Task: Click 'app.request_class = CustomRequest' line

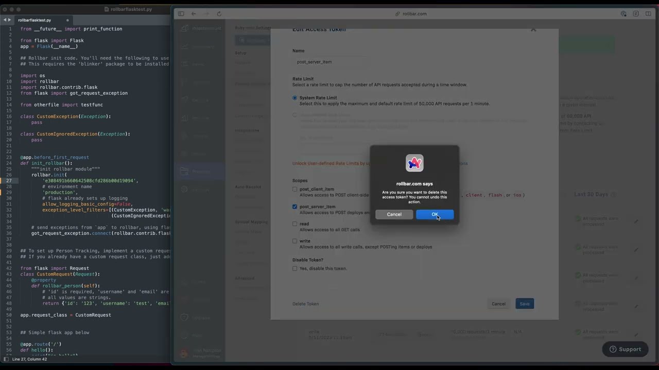Action: coord(65,315)
